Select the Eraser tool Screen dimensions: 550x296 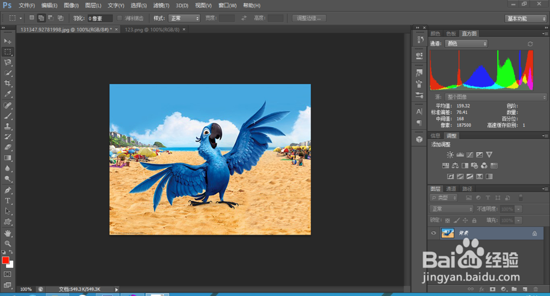[x=7, y=148]
